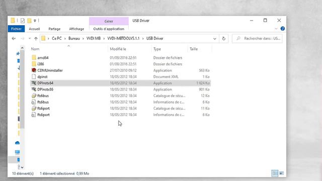The width and height of the screenshot is (322, 181).
Task: Open the blue Help question mark
Action: [283, 29]
